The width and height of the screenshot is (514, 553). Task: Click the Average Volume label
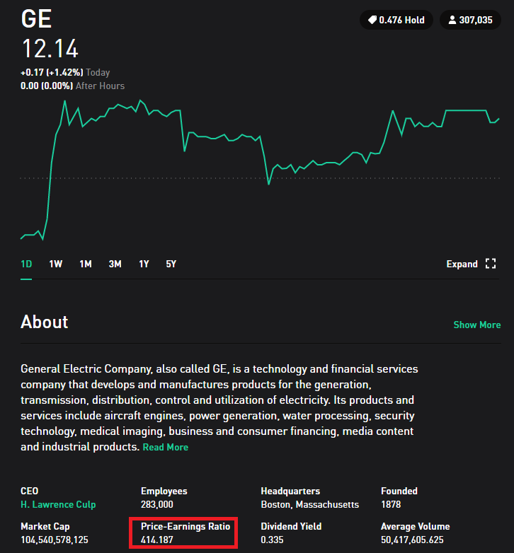click(x=416, y=526)
